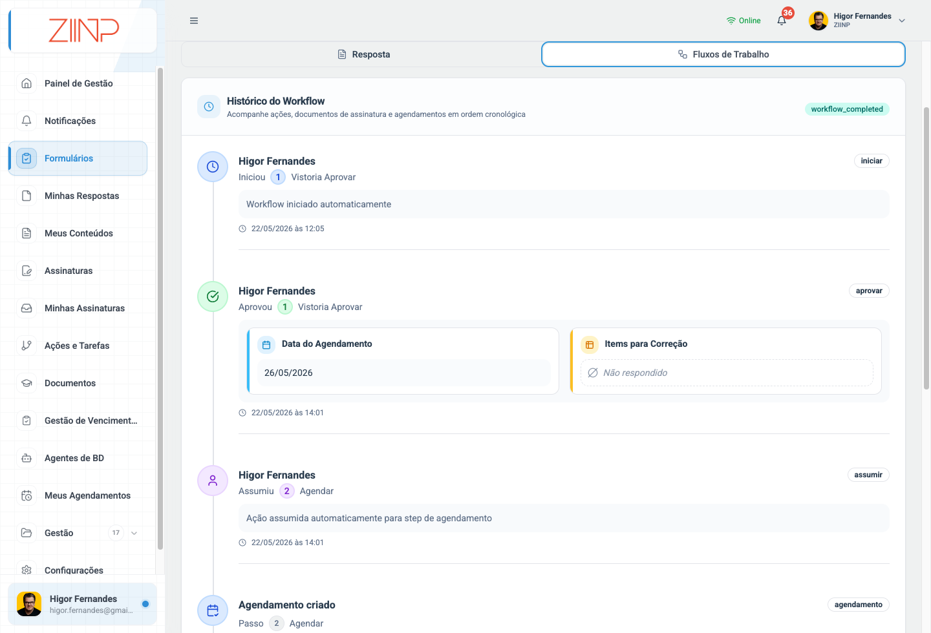
Task: Click the workflow_completed status badge
Action: pyautogui.click(x=847, y=109)
